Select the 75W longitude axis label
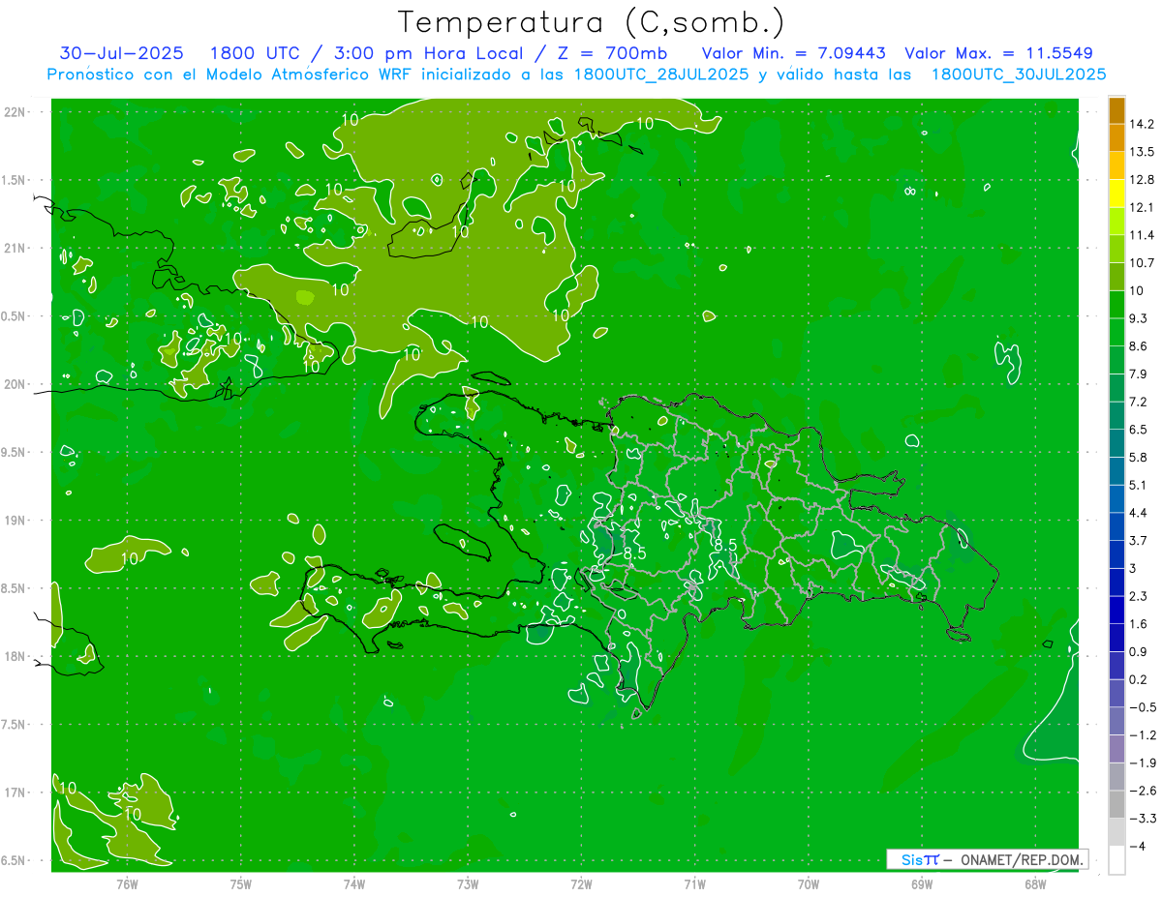Viewport: 1162px width, 897px height. point(240,883)
